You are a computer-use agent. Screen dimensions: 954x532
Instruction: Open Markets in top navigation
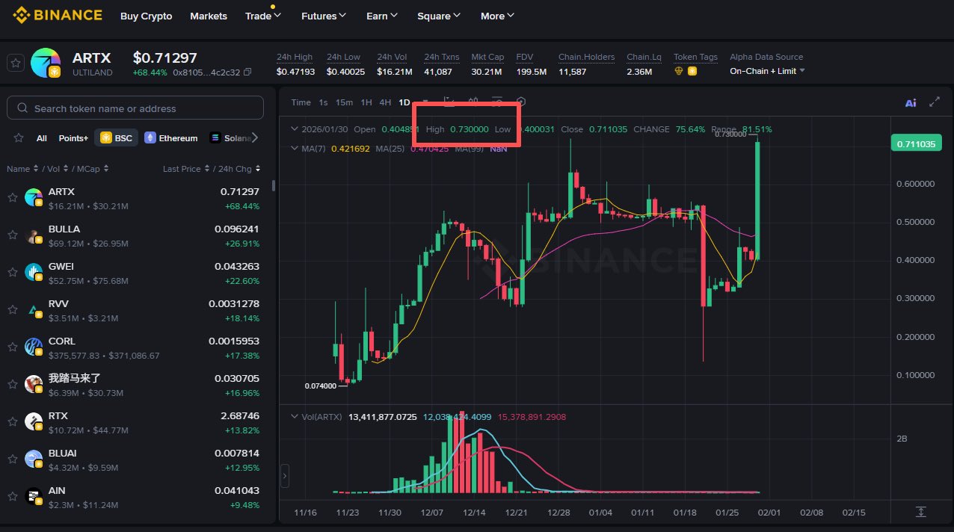click(209, 16)
